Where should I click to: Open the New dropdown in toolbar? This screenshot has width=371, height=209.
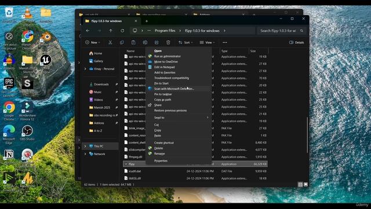pos(93,42)
